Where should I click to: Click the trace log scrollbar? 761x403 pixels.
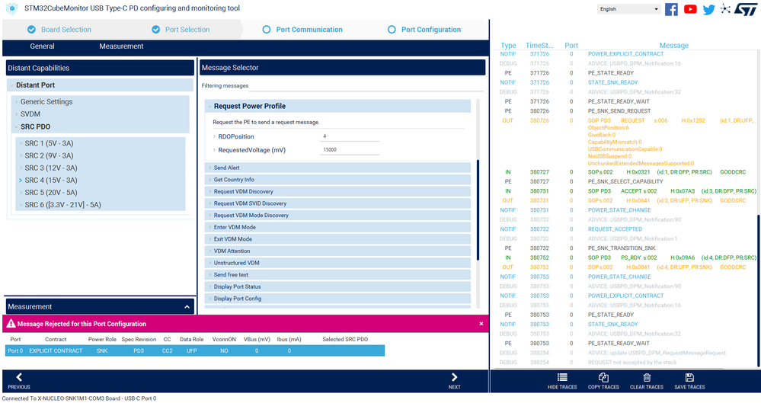tap(758, 290)
